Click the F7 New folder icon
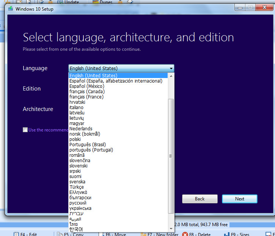 143,234
